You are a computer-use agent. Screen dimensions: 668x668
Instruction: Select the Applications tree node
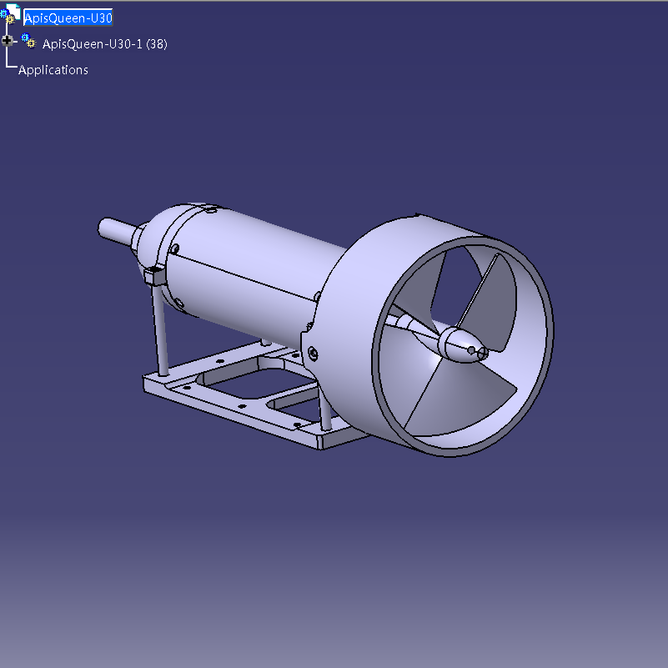point(53,70)
